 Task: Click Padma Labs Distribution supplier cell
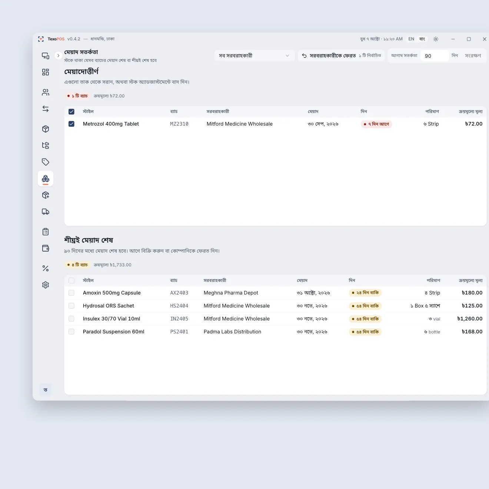click(232, 332)
